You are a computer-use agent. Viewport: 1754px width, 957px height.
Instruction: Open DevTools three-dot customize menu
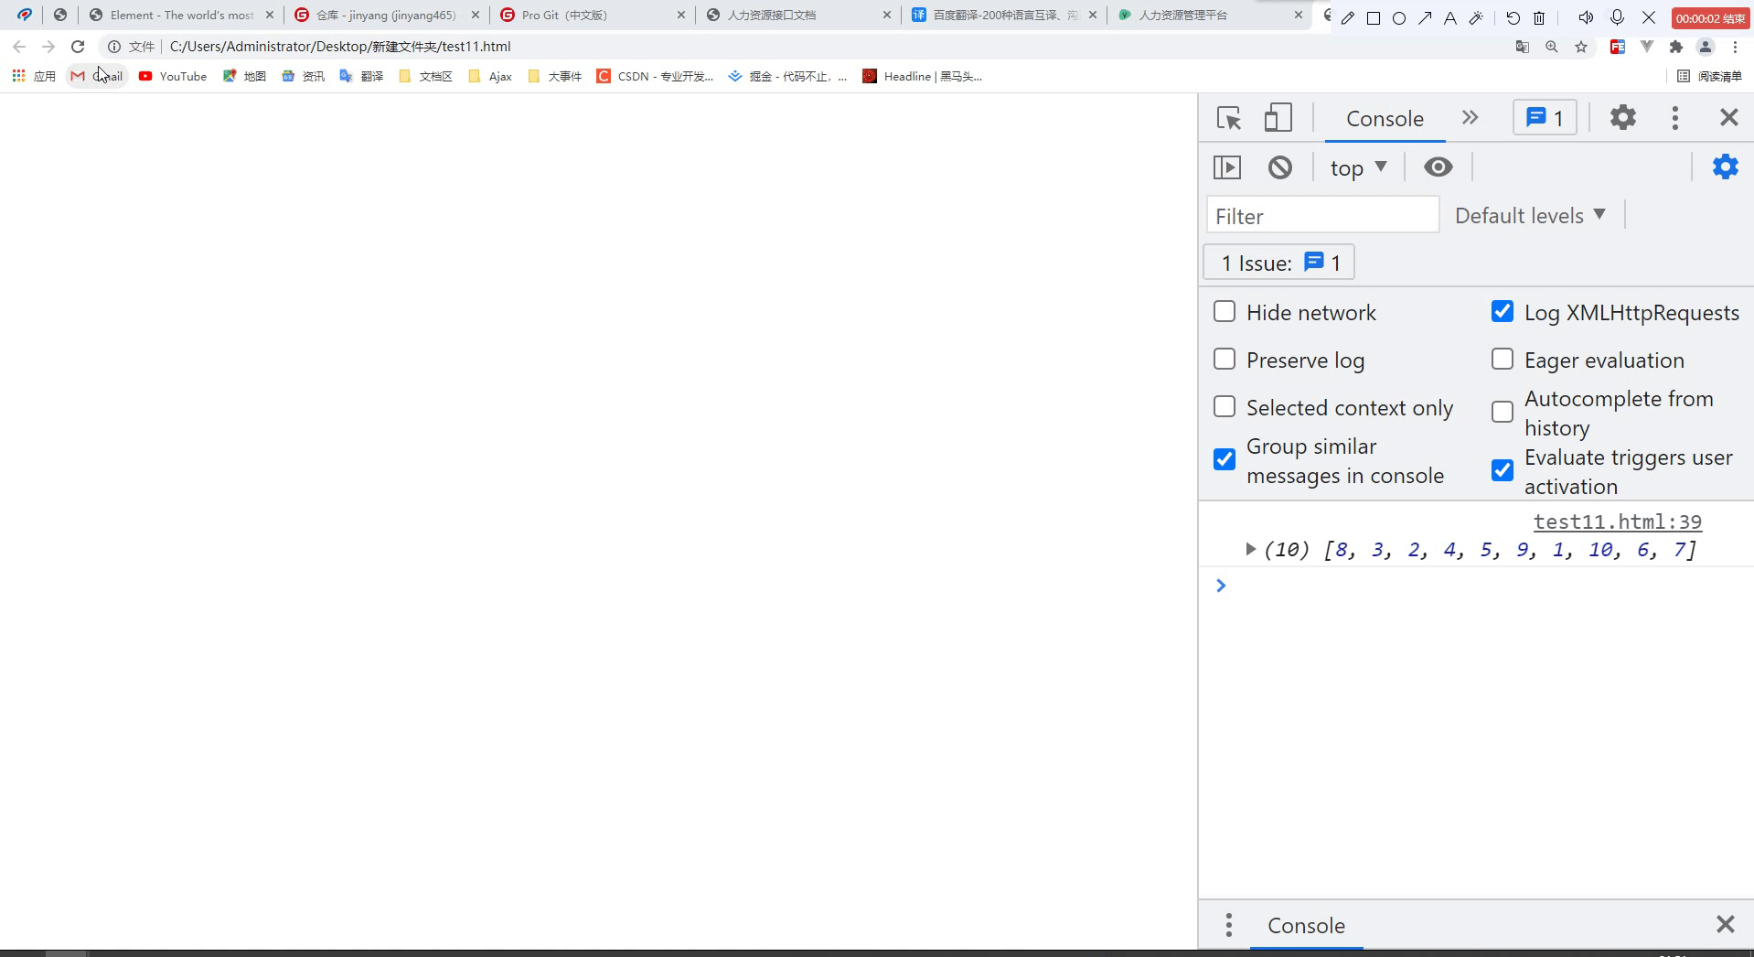[1674, 117]
